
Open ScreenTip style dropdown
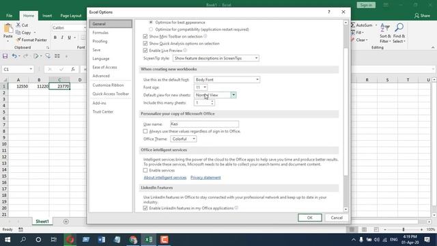coord(216,58)
